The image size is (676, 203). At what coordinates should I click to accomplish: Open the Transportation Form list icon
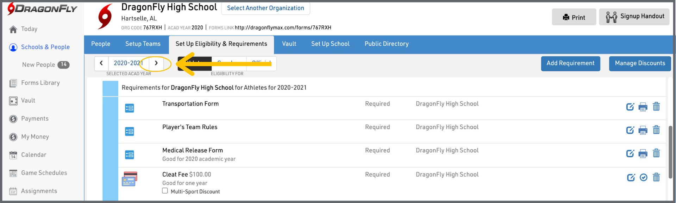pyautogui.click(x=130, y=108)
